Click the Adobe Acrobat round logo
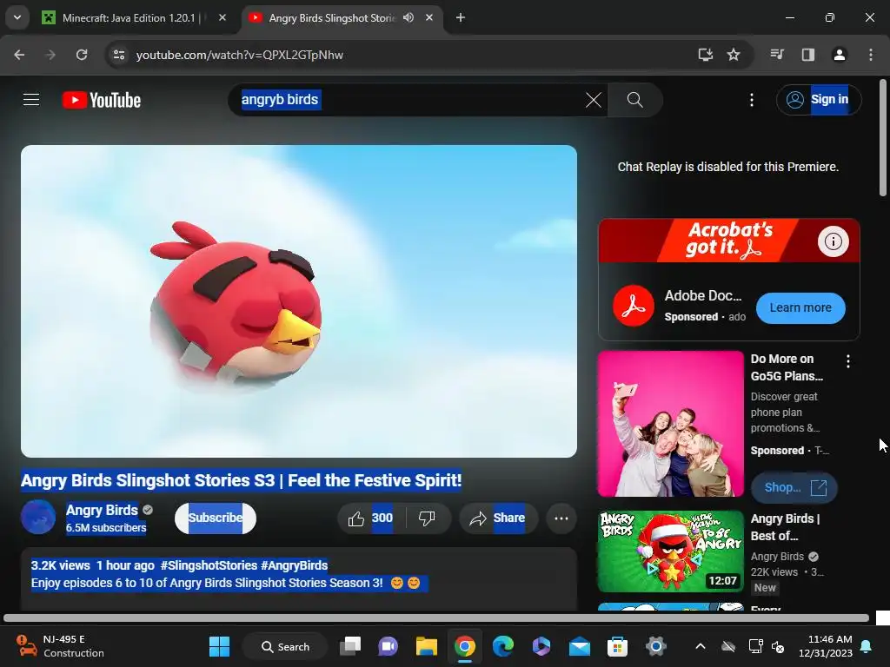Screen dimensions: 890x667 coord(634,307)
